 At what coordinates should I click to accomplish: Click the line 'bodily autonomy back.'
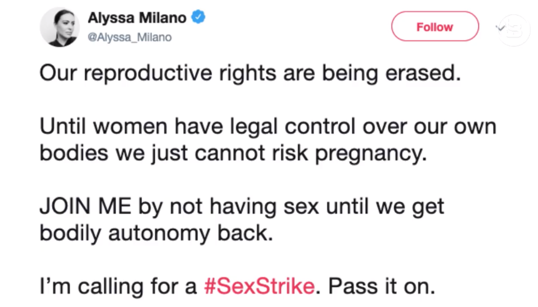(x=156, y=232)
